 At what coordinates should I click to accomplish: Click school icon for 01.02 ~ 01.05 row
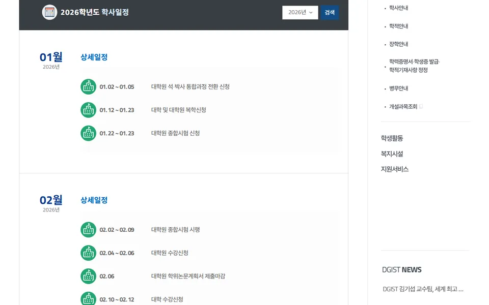pos(88,86)
